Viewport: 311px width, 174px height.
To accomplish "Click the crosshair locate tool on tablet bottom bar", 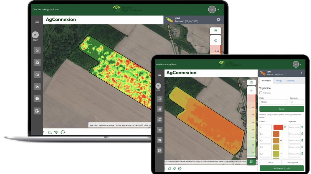I will click(180, 169).
